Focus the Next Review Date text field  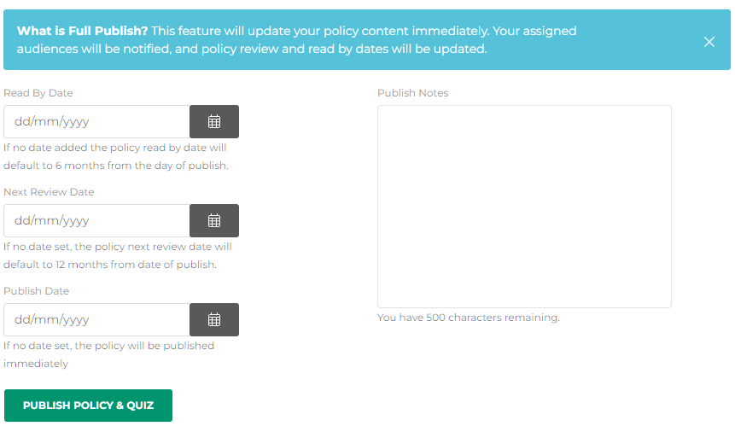pyautogui.click(x=96, y=221)
